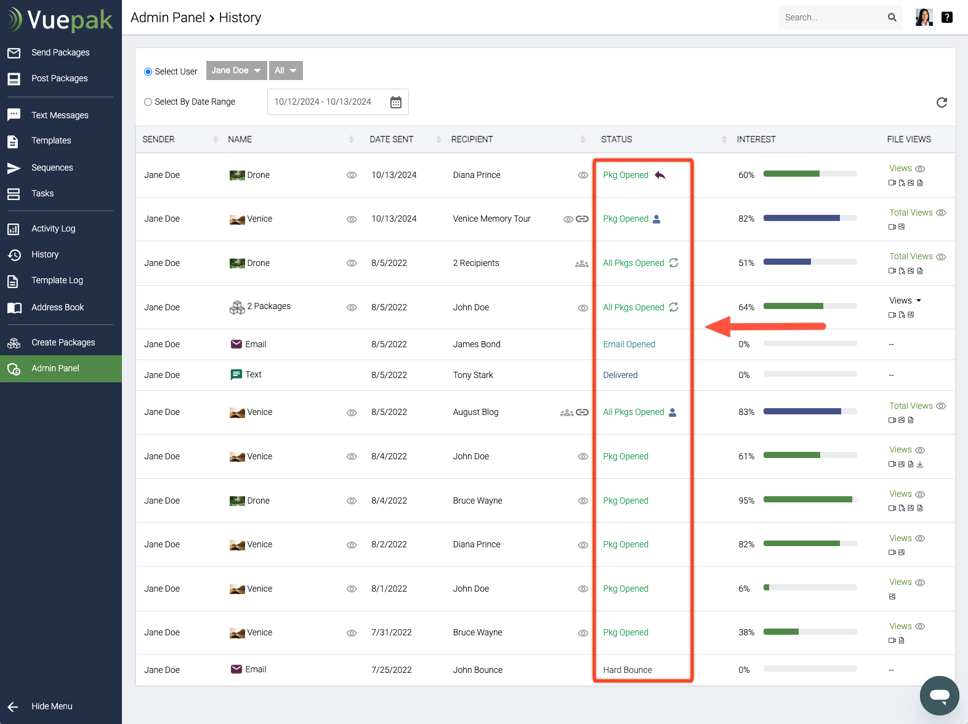Click the Email Opened status link

[629, 344]
